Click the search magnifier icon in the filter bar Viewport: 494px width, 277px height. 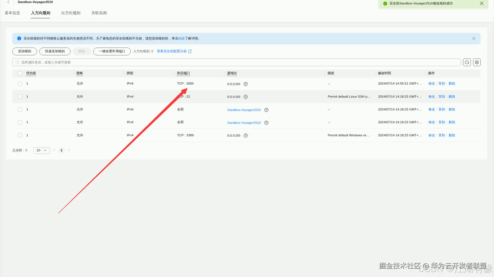point(18,62)
